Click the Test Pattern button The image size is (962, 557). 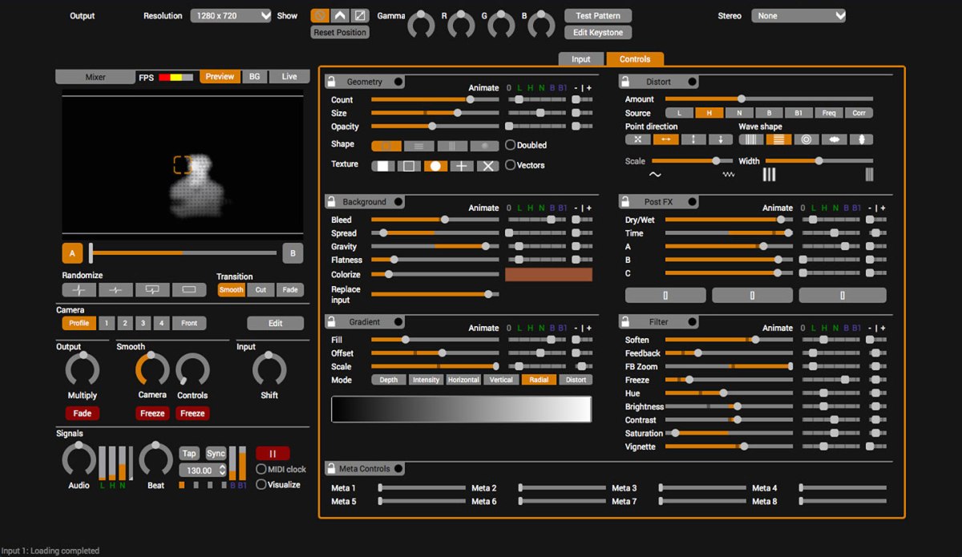pyautogui.click(x=598, y=15)
